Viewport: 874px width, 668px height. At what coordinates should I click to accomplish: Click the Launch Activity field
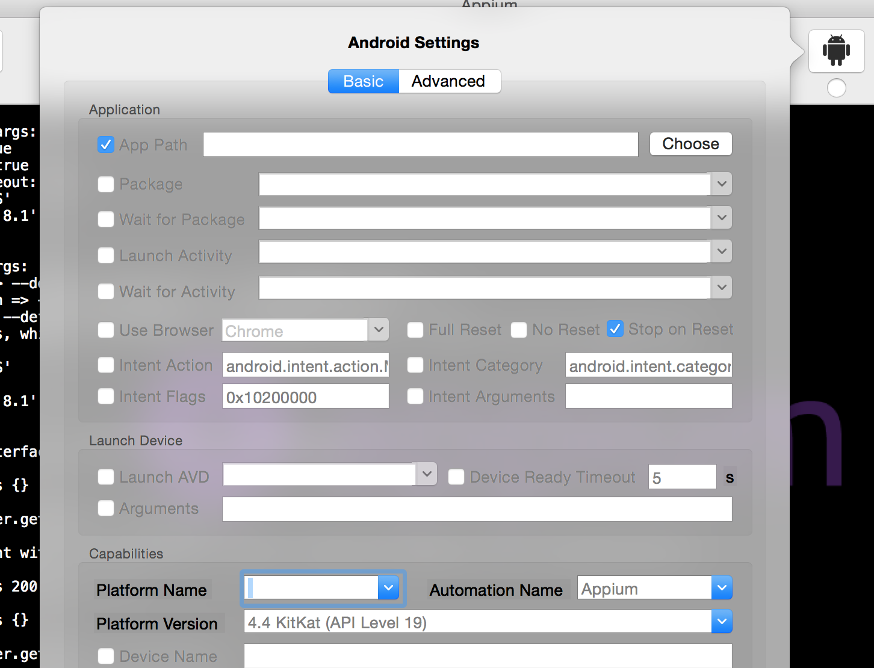click(x=485, y=252)
